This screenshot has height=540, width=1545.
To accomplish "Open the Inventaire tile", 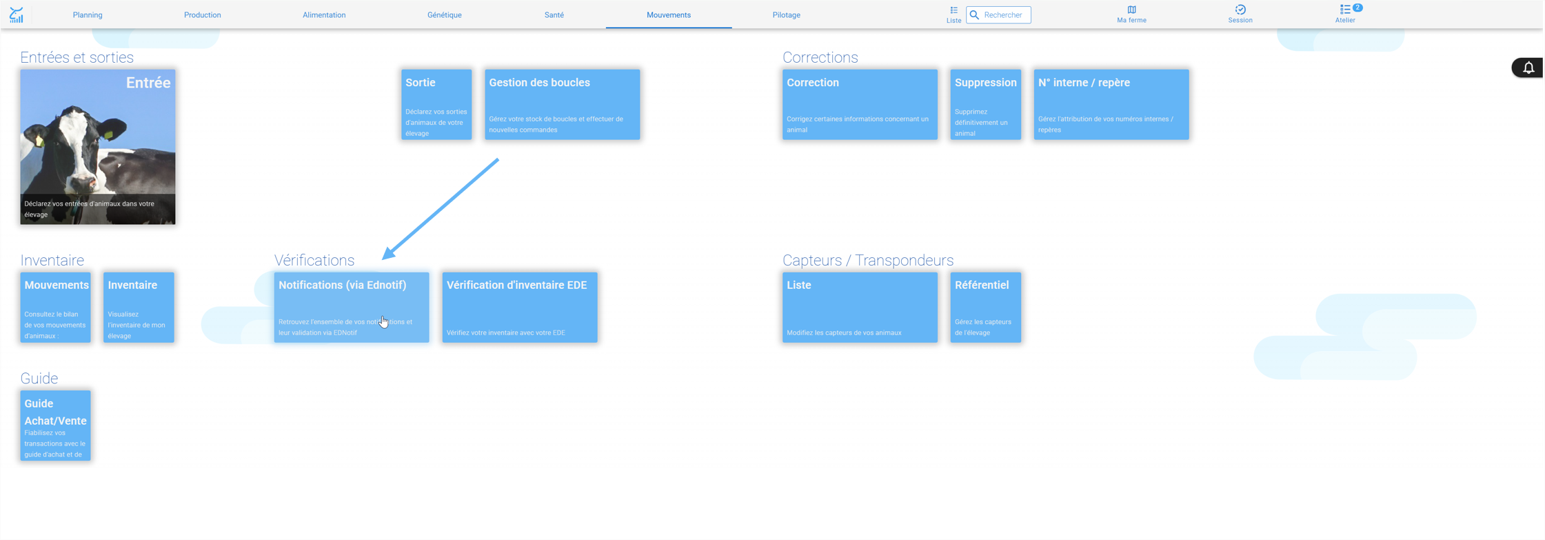I will 139,307.
